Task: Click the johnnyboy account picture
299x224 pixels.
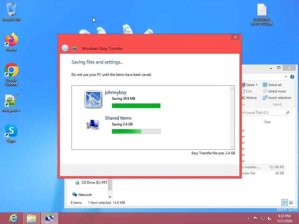Action: coord(93,99)
